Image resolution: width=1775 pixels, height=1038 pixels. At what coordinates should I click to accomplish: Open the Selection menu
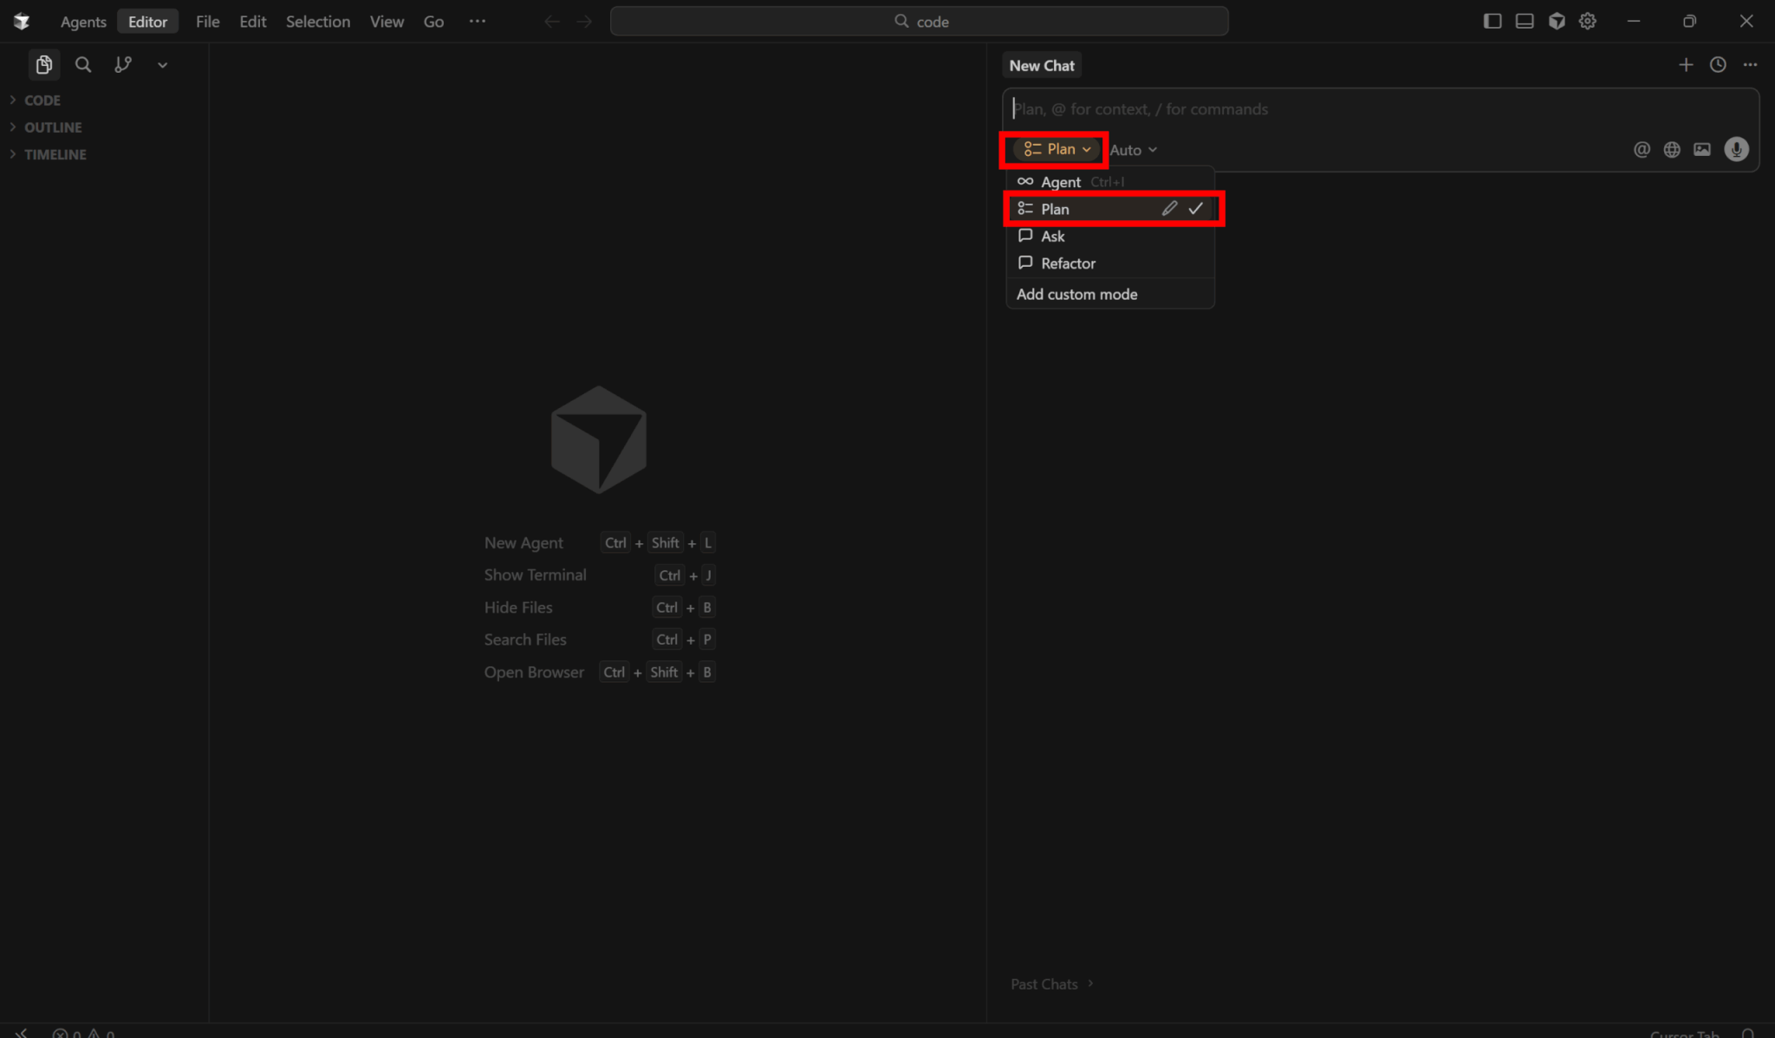click(x=318, y=22)
